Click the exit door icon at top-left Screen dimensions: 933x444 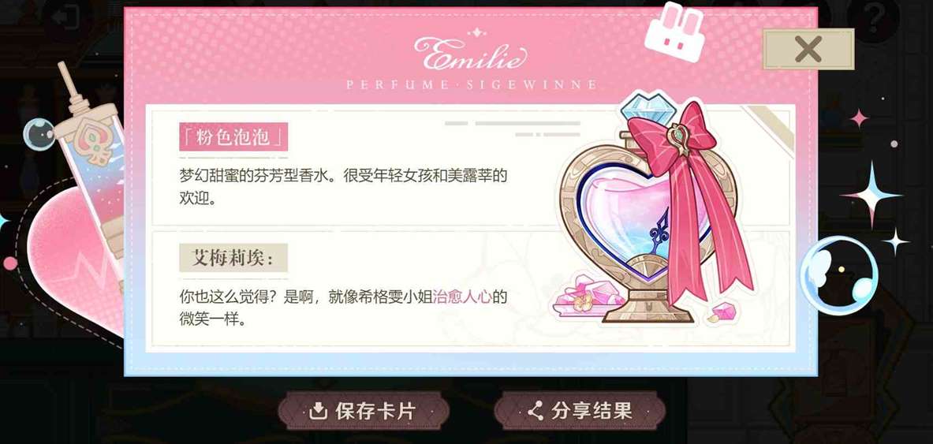pyautogui.click(x=66, y=18)
